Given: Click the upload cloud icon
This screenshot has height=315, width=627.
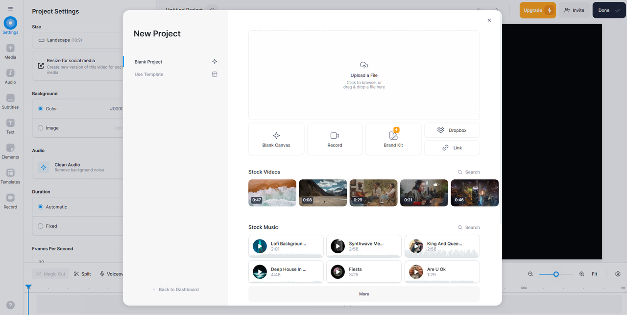Looking at the screenshot, I should pos(364,65).
